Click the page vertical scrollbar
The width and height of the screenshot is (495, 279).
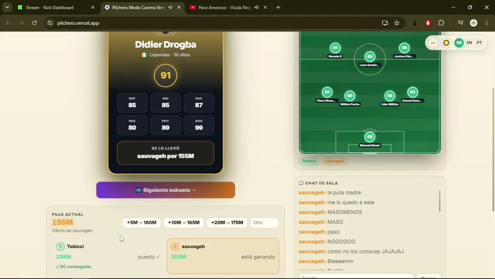(493, 150)
